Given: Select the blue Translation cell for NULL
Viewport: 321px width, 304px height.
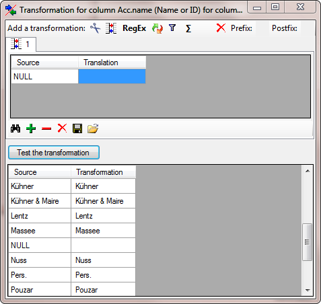Looking at the screenshot, I should tap(112, 77).
